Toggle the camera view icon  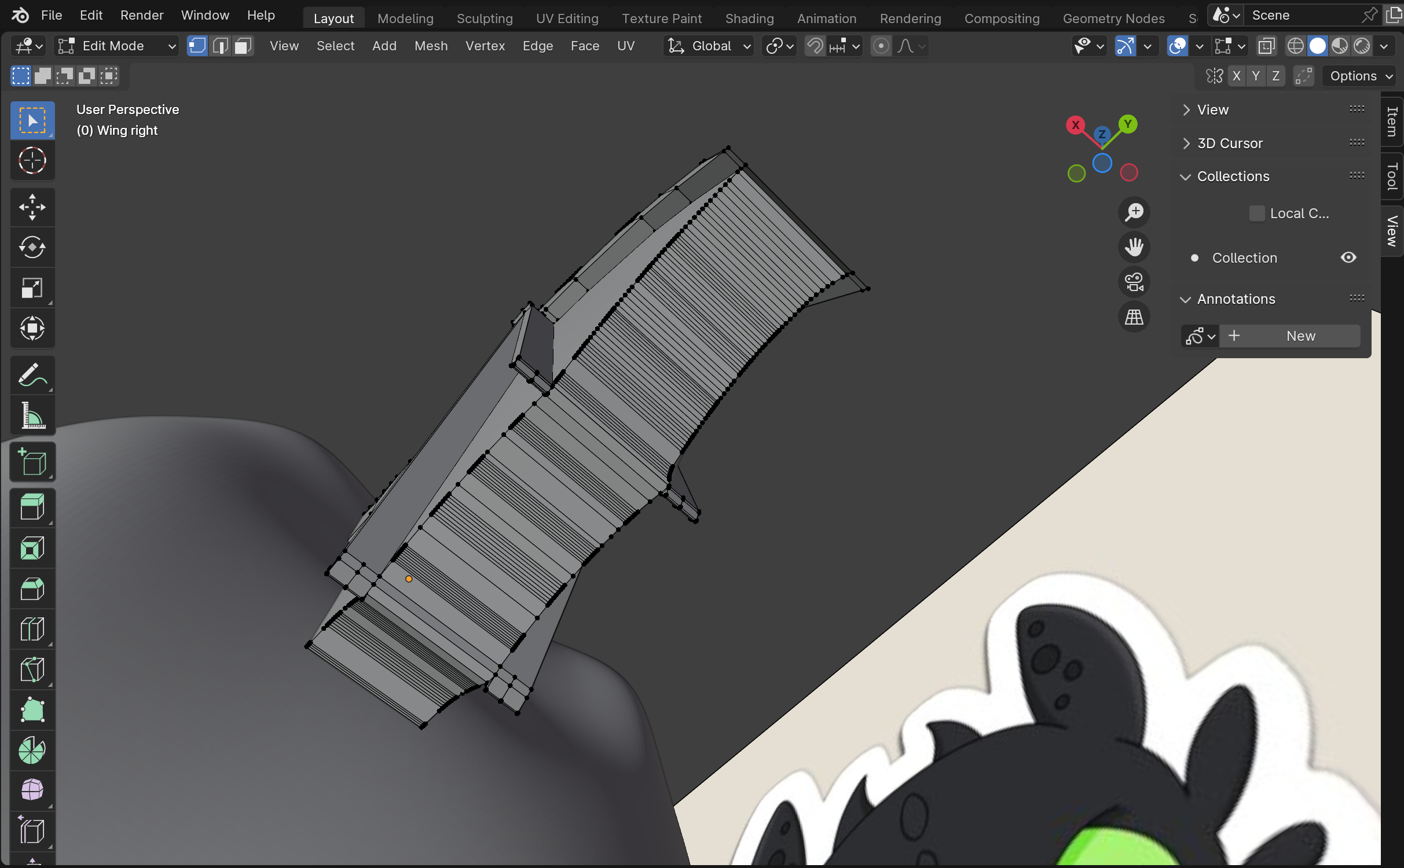point(1134,282)
